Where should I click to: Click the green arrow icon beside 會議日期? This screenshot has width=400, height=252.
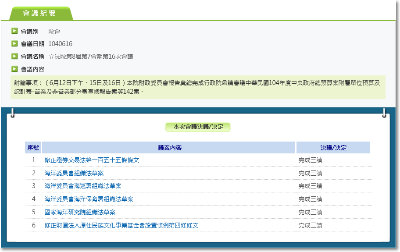coord(14,43)
